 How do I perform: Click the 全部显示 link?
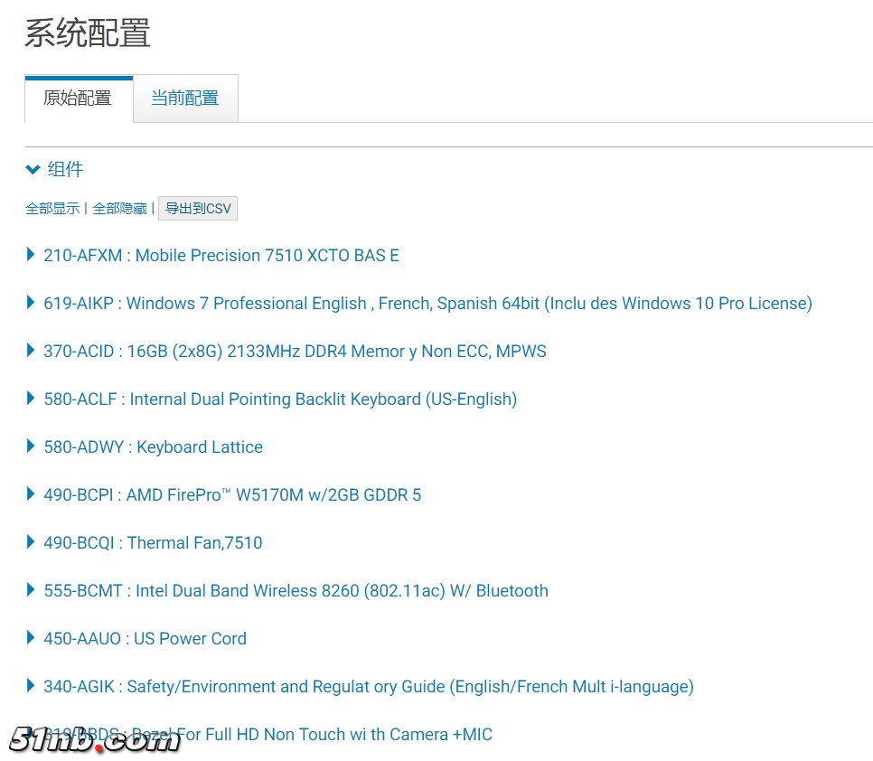[52, 209]
